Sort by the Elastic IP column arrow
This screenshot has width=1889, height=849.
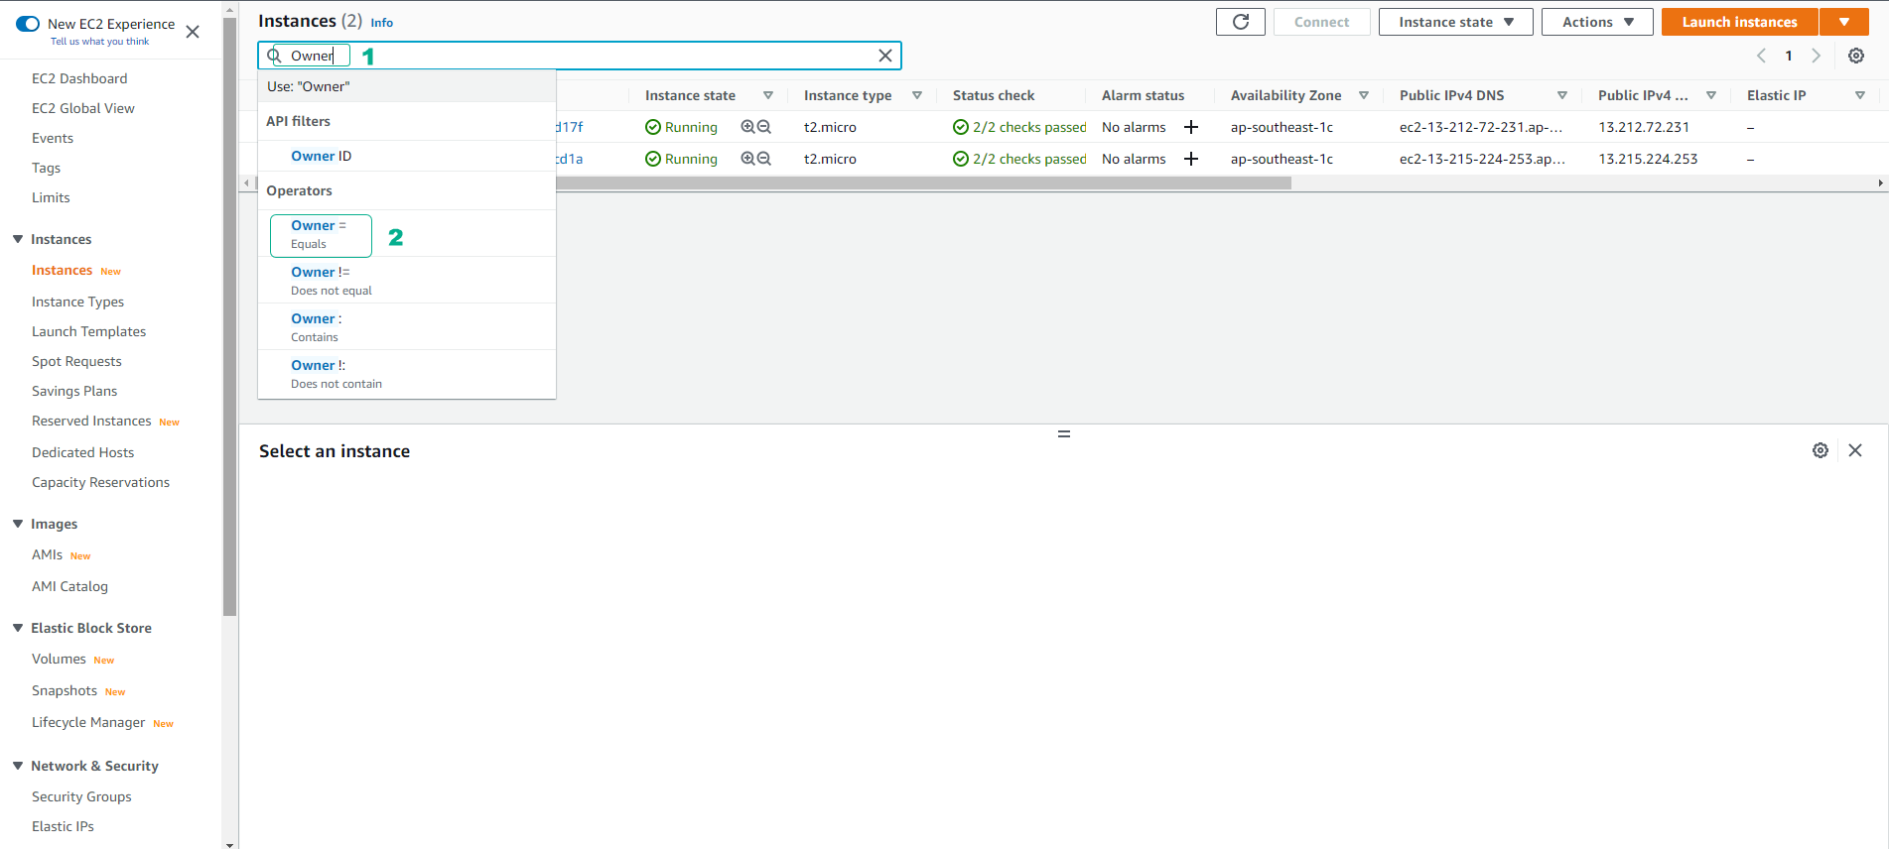pos(1860,95)
